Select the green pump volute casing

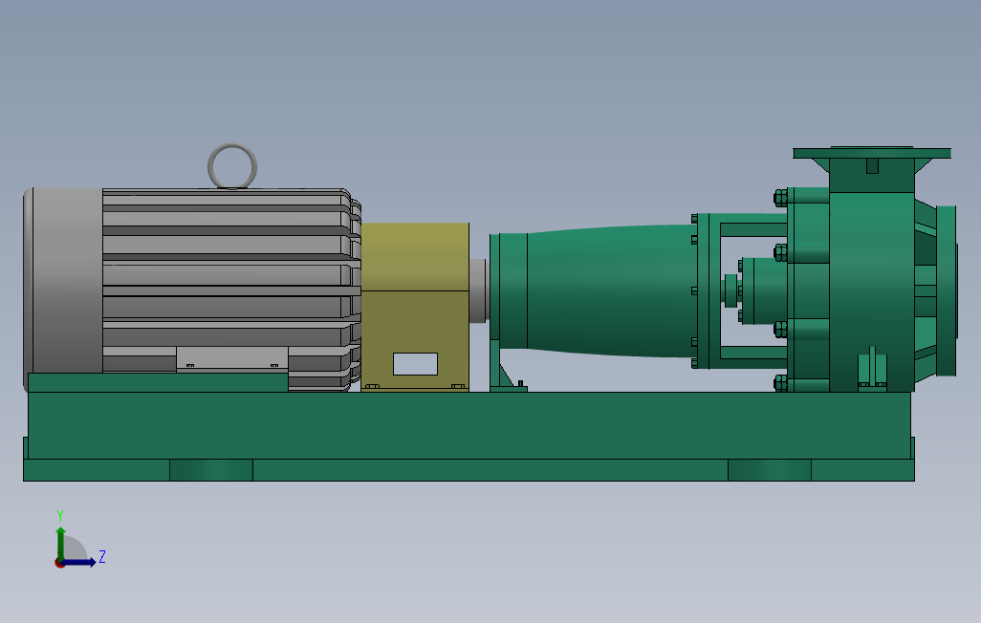tap(872, 291)
